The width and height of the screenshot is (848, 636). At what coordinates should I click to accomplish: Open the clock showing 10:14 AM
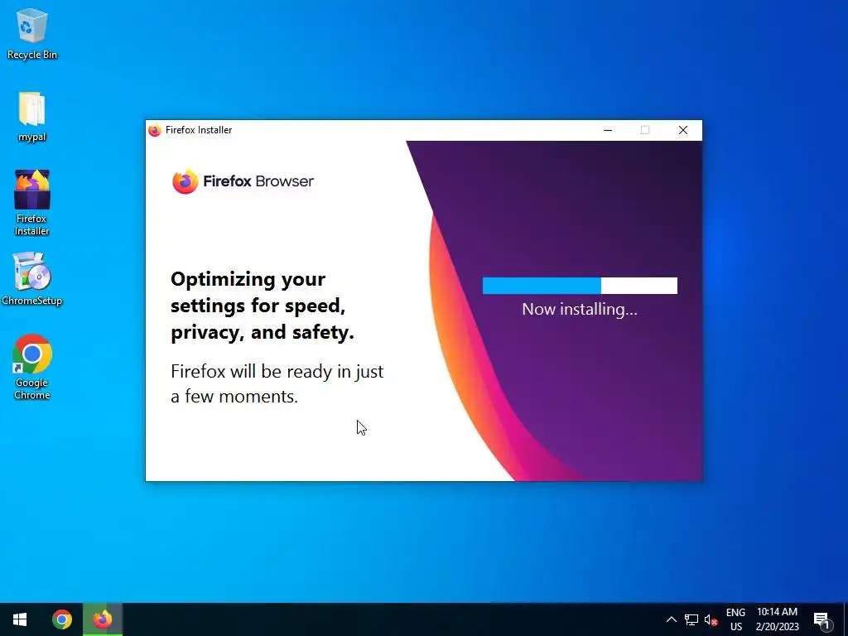pos(777,619)
